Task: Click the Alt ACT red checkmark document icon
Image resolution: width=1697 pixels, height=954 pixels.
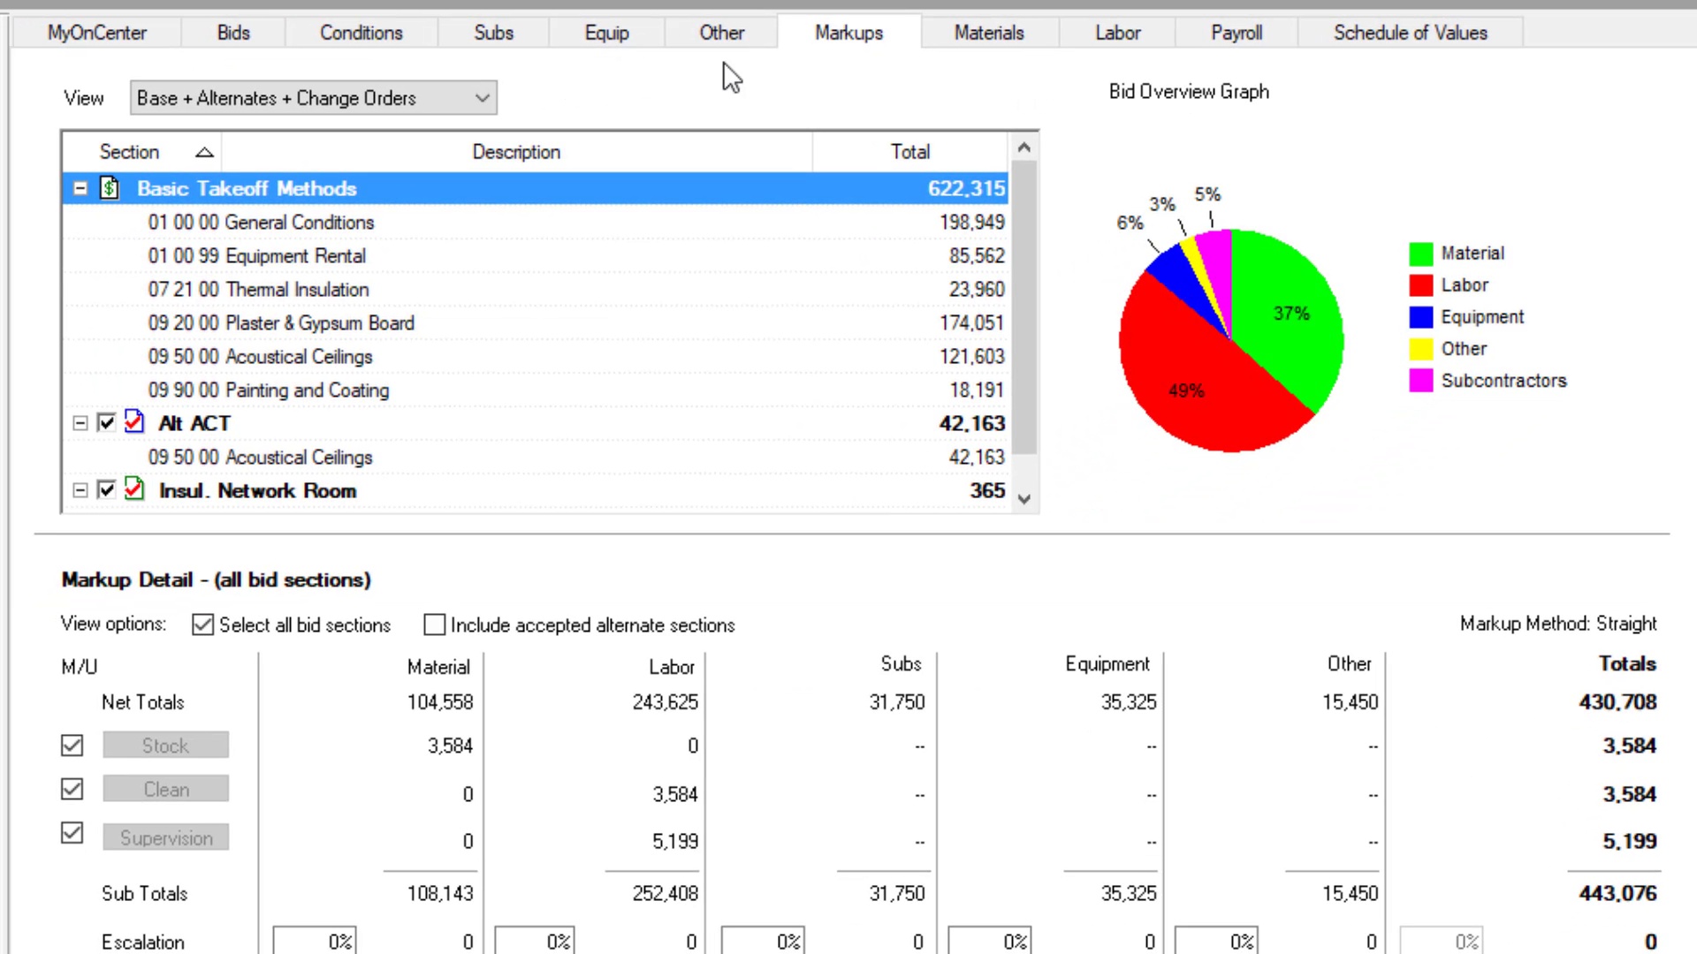Action: coord(133,422)
